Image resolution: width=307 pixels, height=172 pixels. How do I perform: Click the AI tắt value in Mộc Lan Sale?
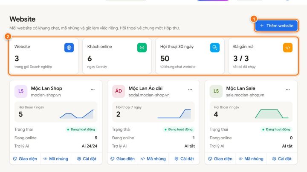(287, 146)
